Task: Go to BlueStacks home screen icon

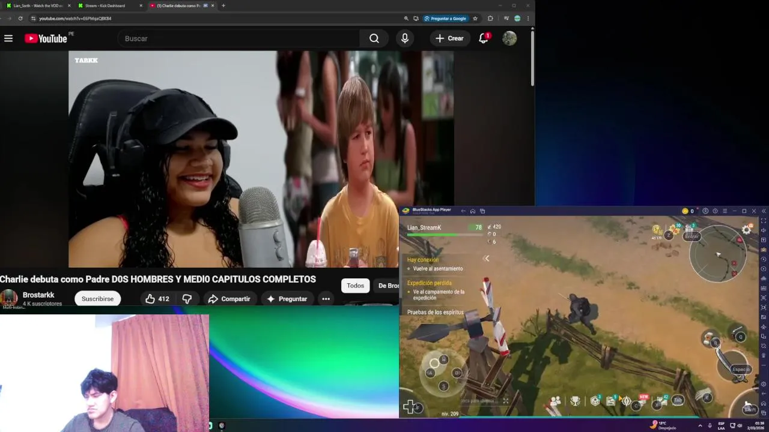Action: [473, 211]
